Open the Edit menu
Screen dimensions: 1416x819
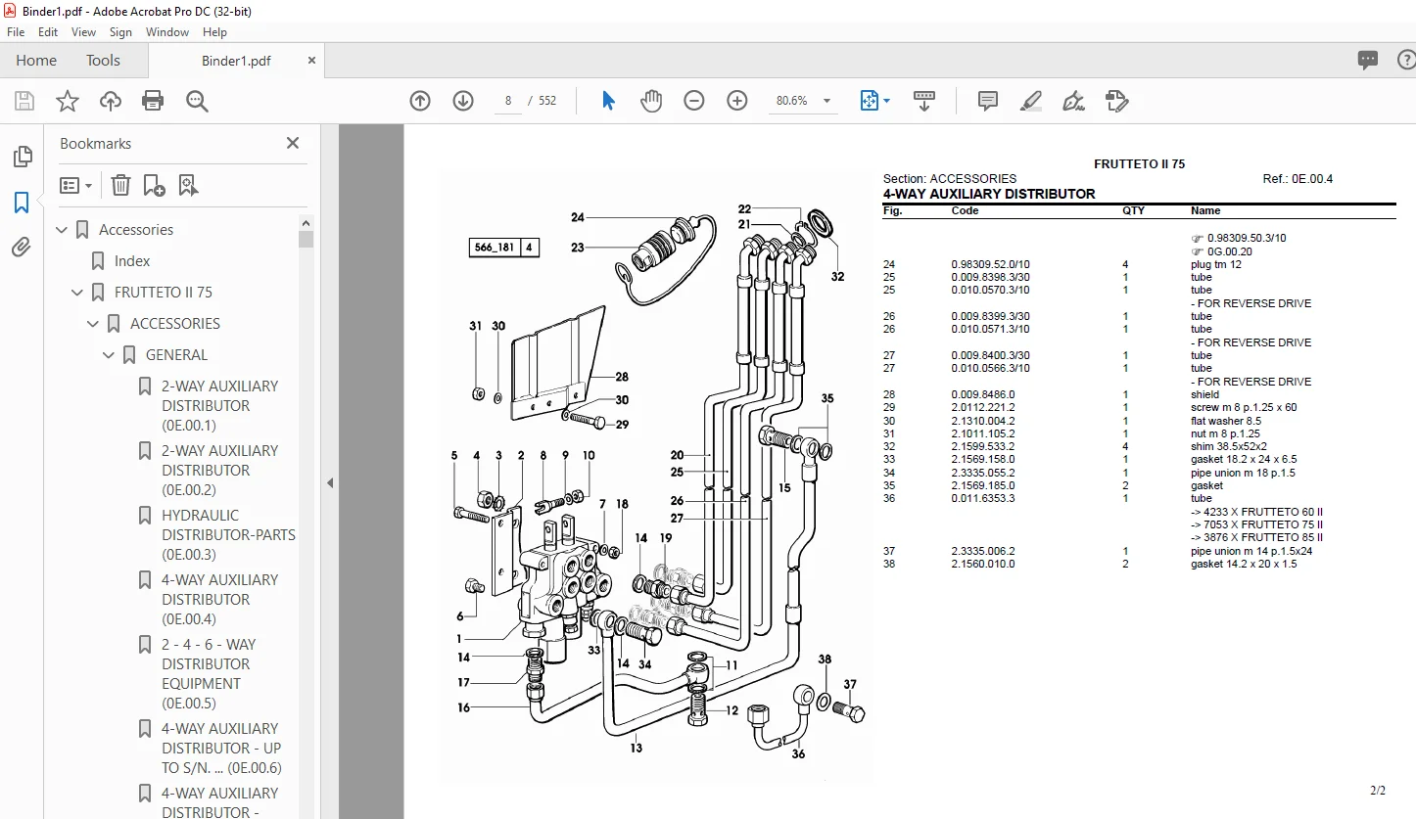click(x=48, y=32)
